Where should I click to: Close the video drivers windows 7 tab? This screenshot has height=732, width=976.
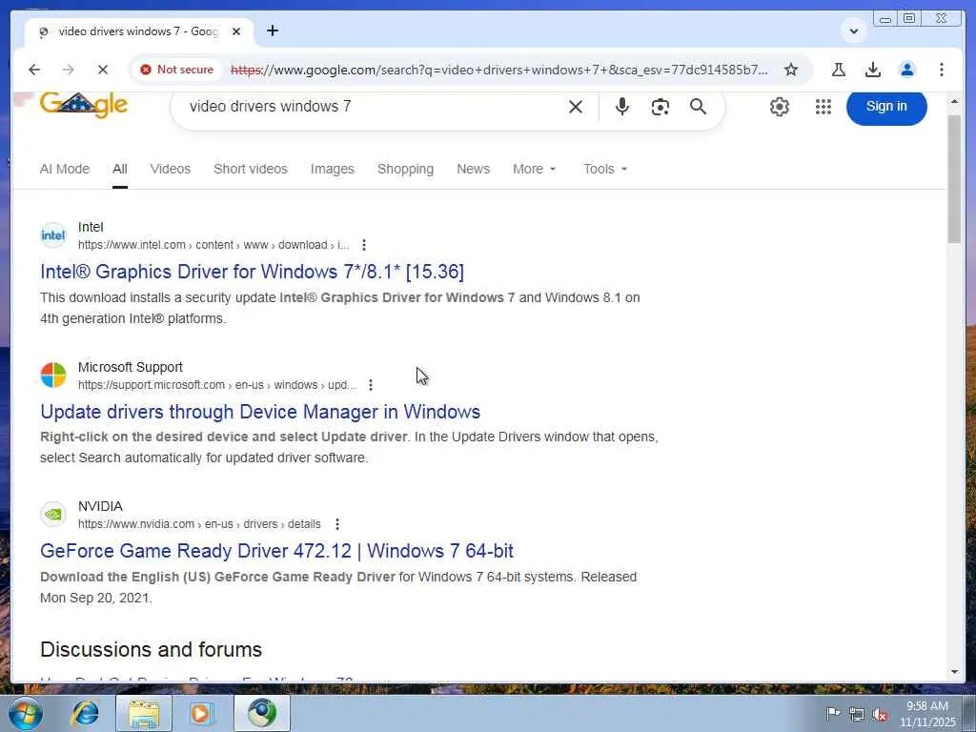coord(236,31)
